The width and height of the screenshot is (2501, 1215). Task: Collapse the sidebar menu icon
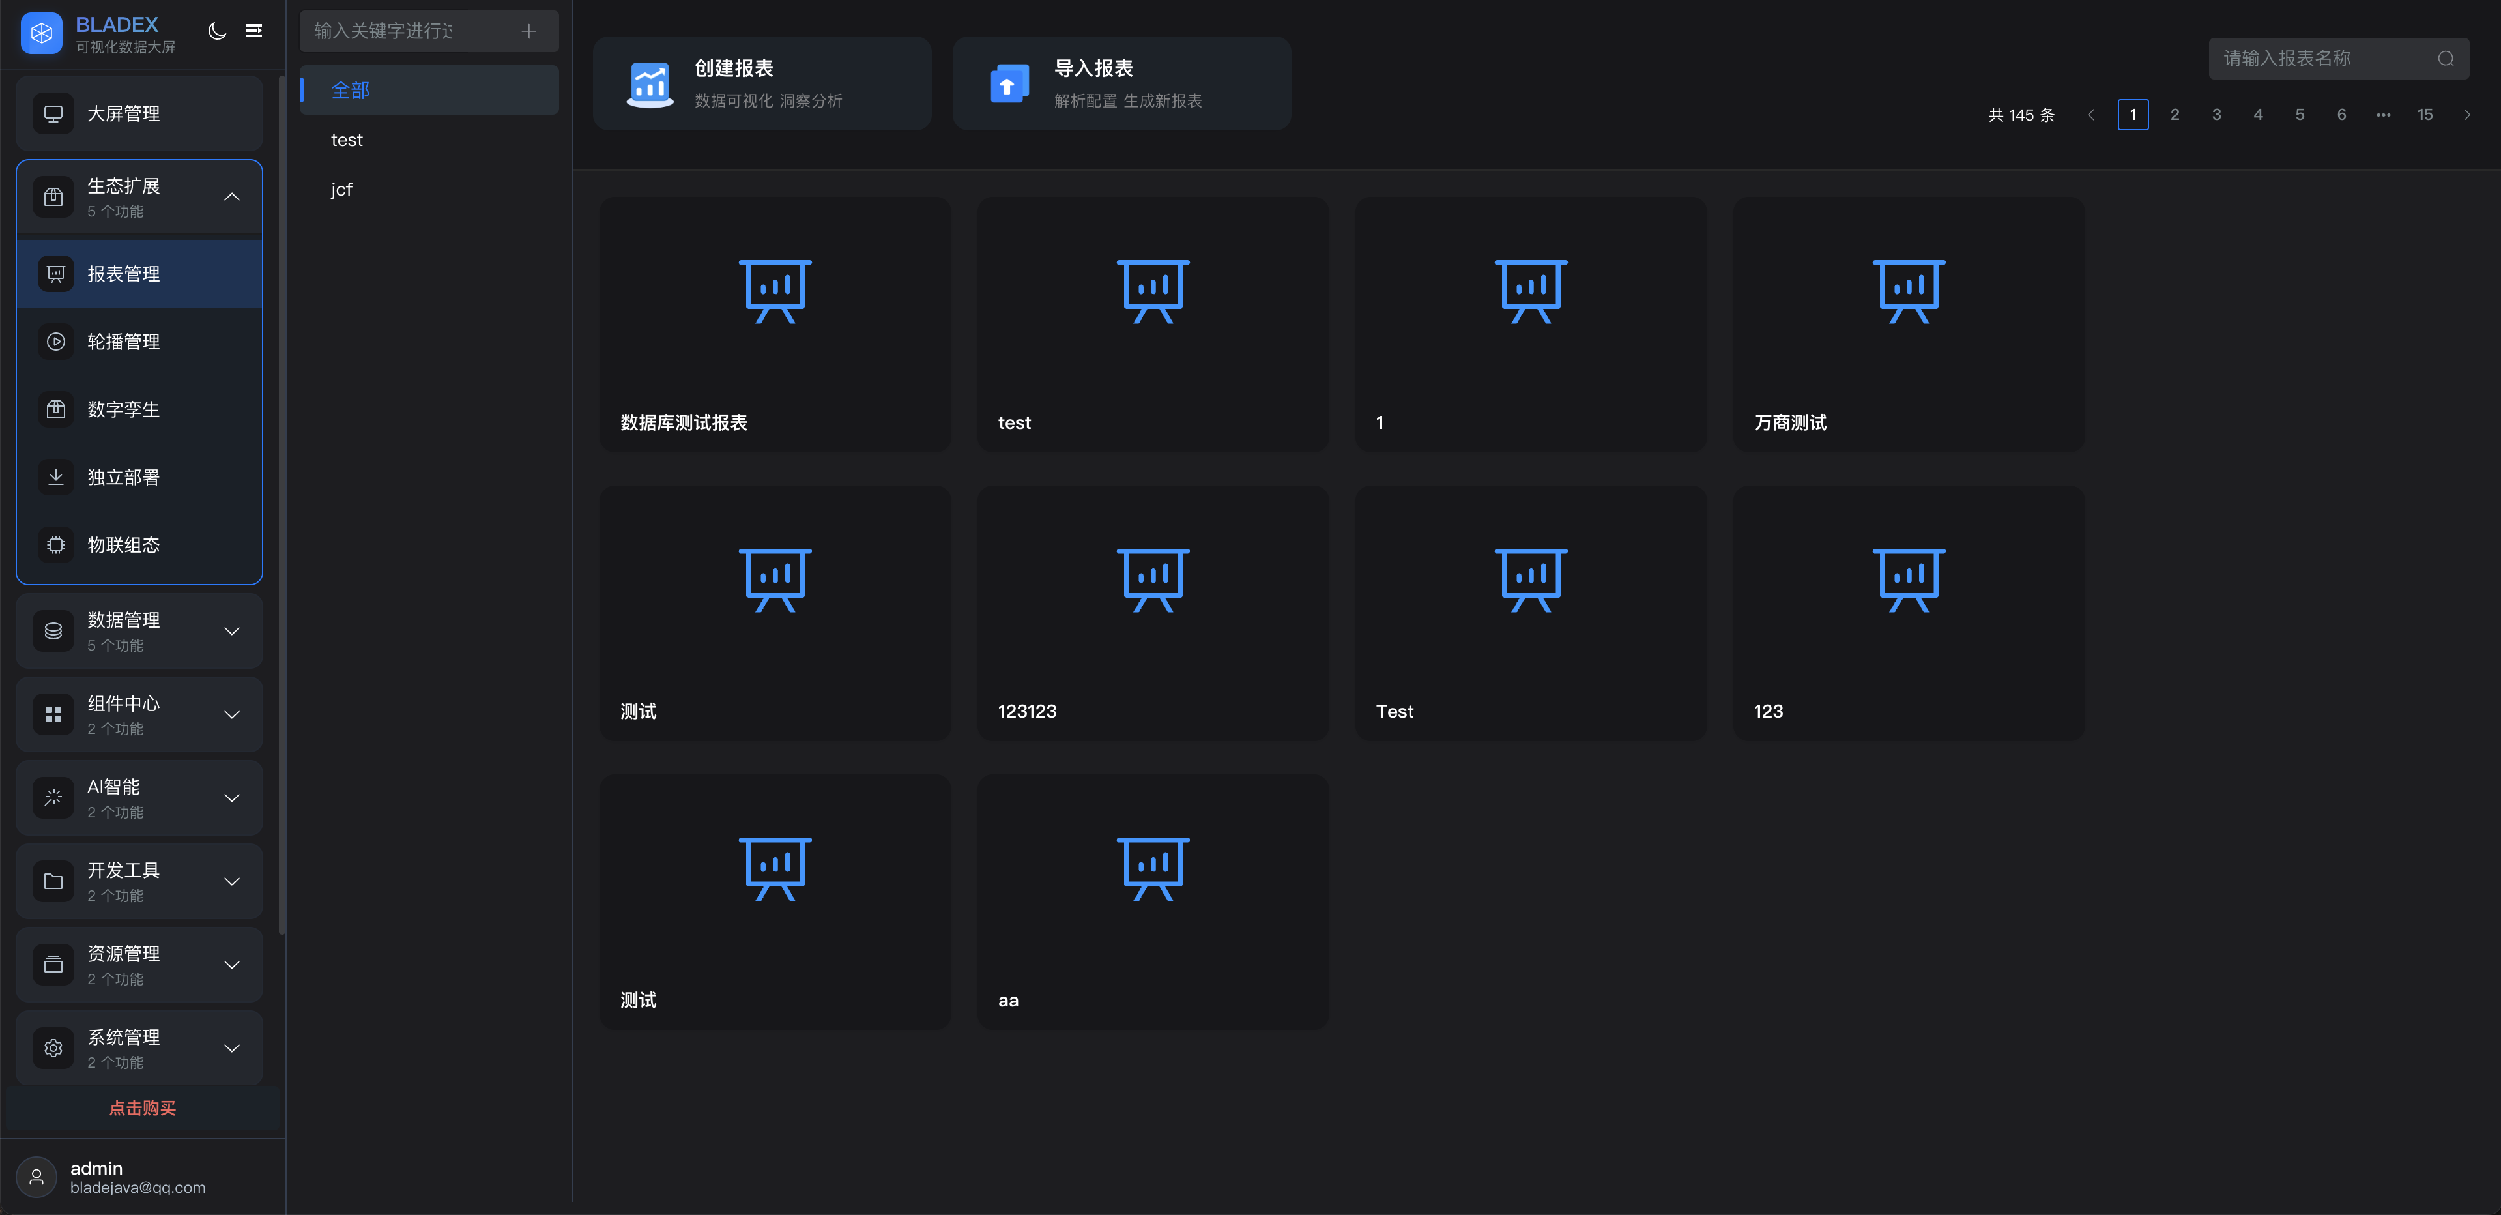(254, 31)
